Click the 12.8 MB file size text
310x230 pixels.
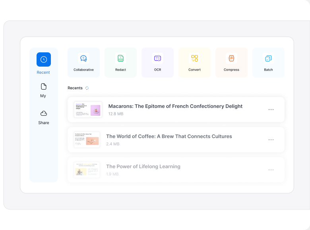point(116,114)
